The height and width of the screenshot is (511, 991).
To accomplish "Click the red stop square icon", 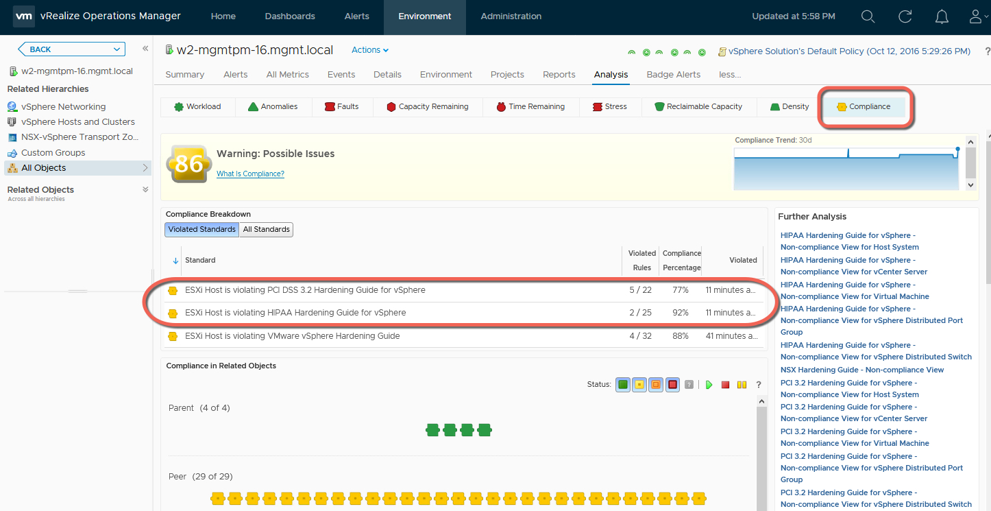I will point(725,385).
